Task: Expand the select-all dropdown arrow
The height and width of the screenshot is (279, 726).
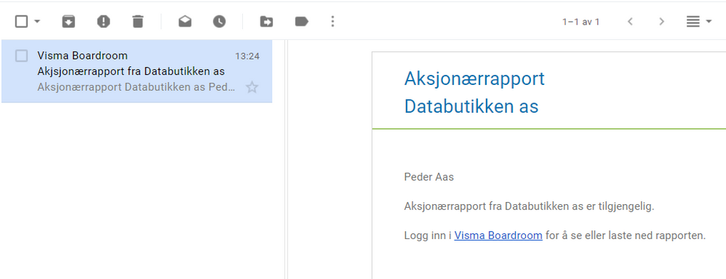Action: [37, 21]
